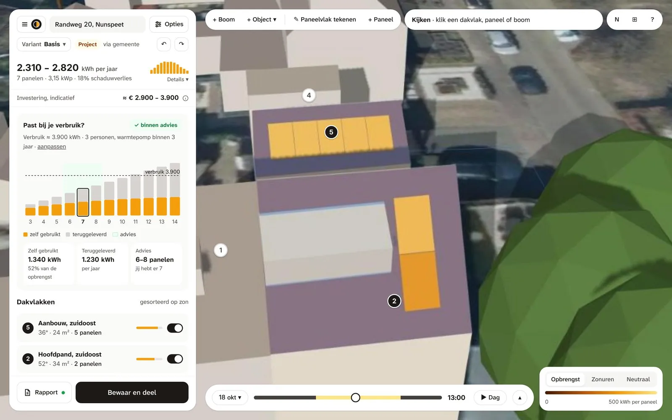Screen dimensions: 672x420
Task: Toggle the grid view icon
Action: point(635,20)
